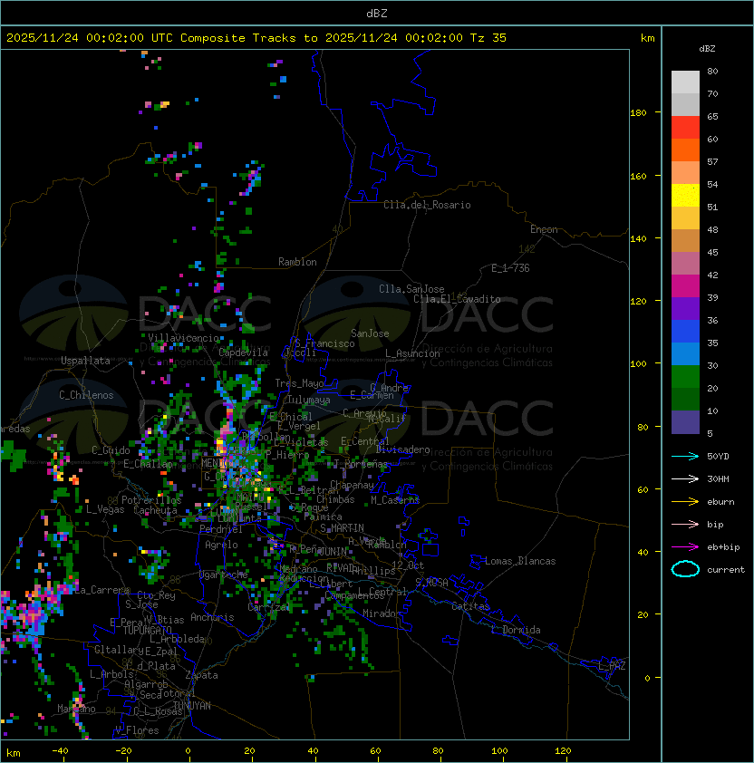Click the 'L_Asuncion' map label
The image size is (754, 763).
click(412, 353)
